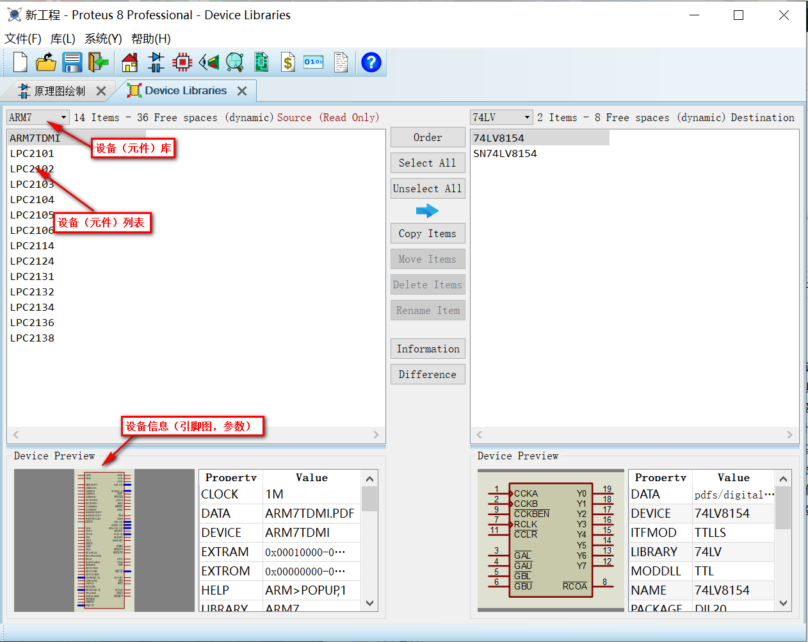Open the Schematic Capture toolbar icon
Viewport: 808px width, 642px height.
pos(156,62)
